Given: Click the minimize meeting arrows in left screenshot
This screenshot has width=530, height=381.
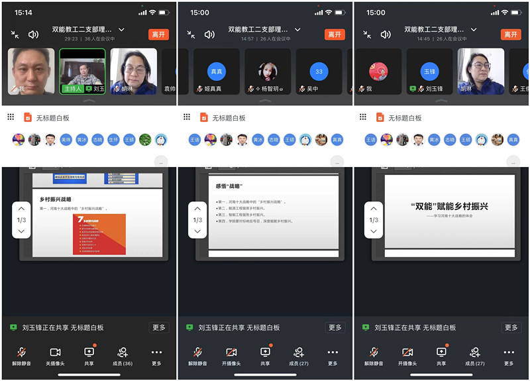Looking at the screenshot, I should point(15,34).
